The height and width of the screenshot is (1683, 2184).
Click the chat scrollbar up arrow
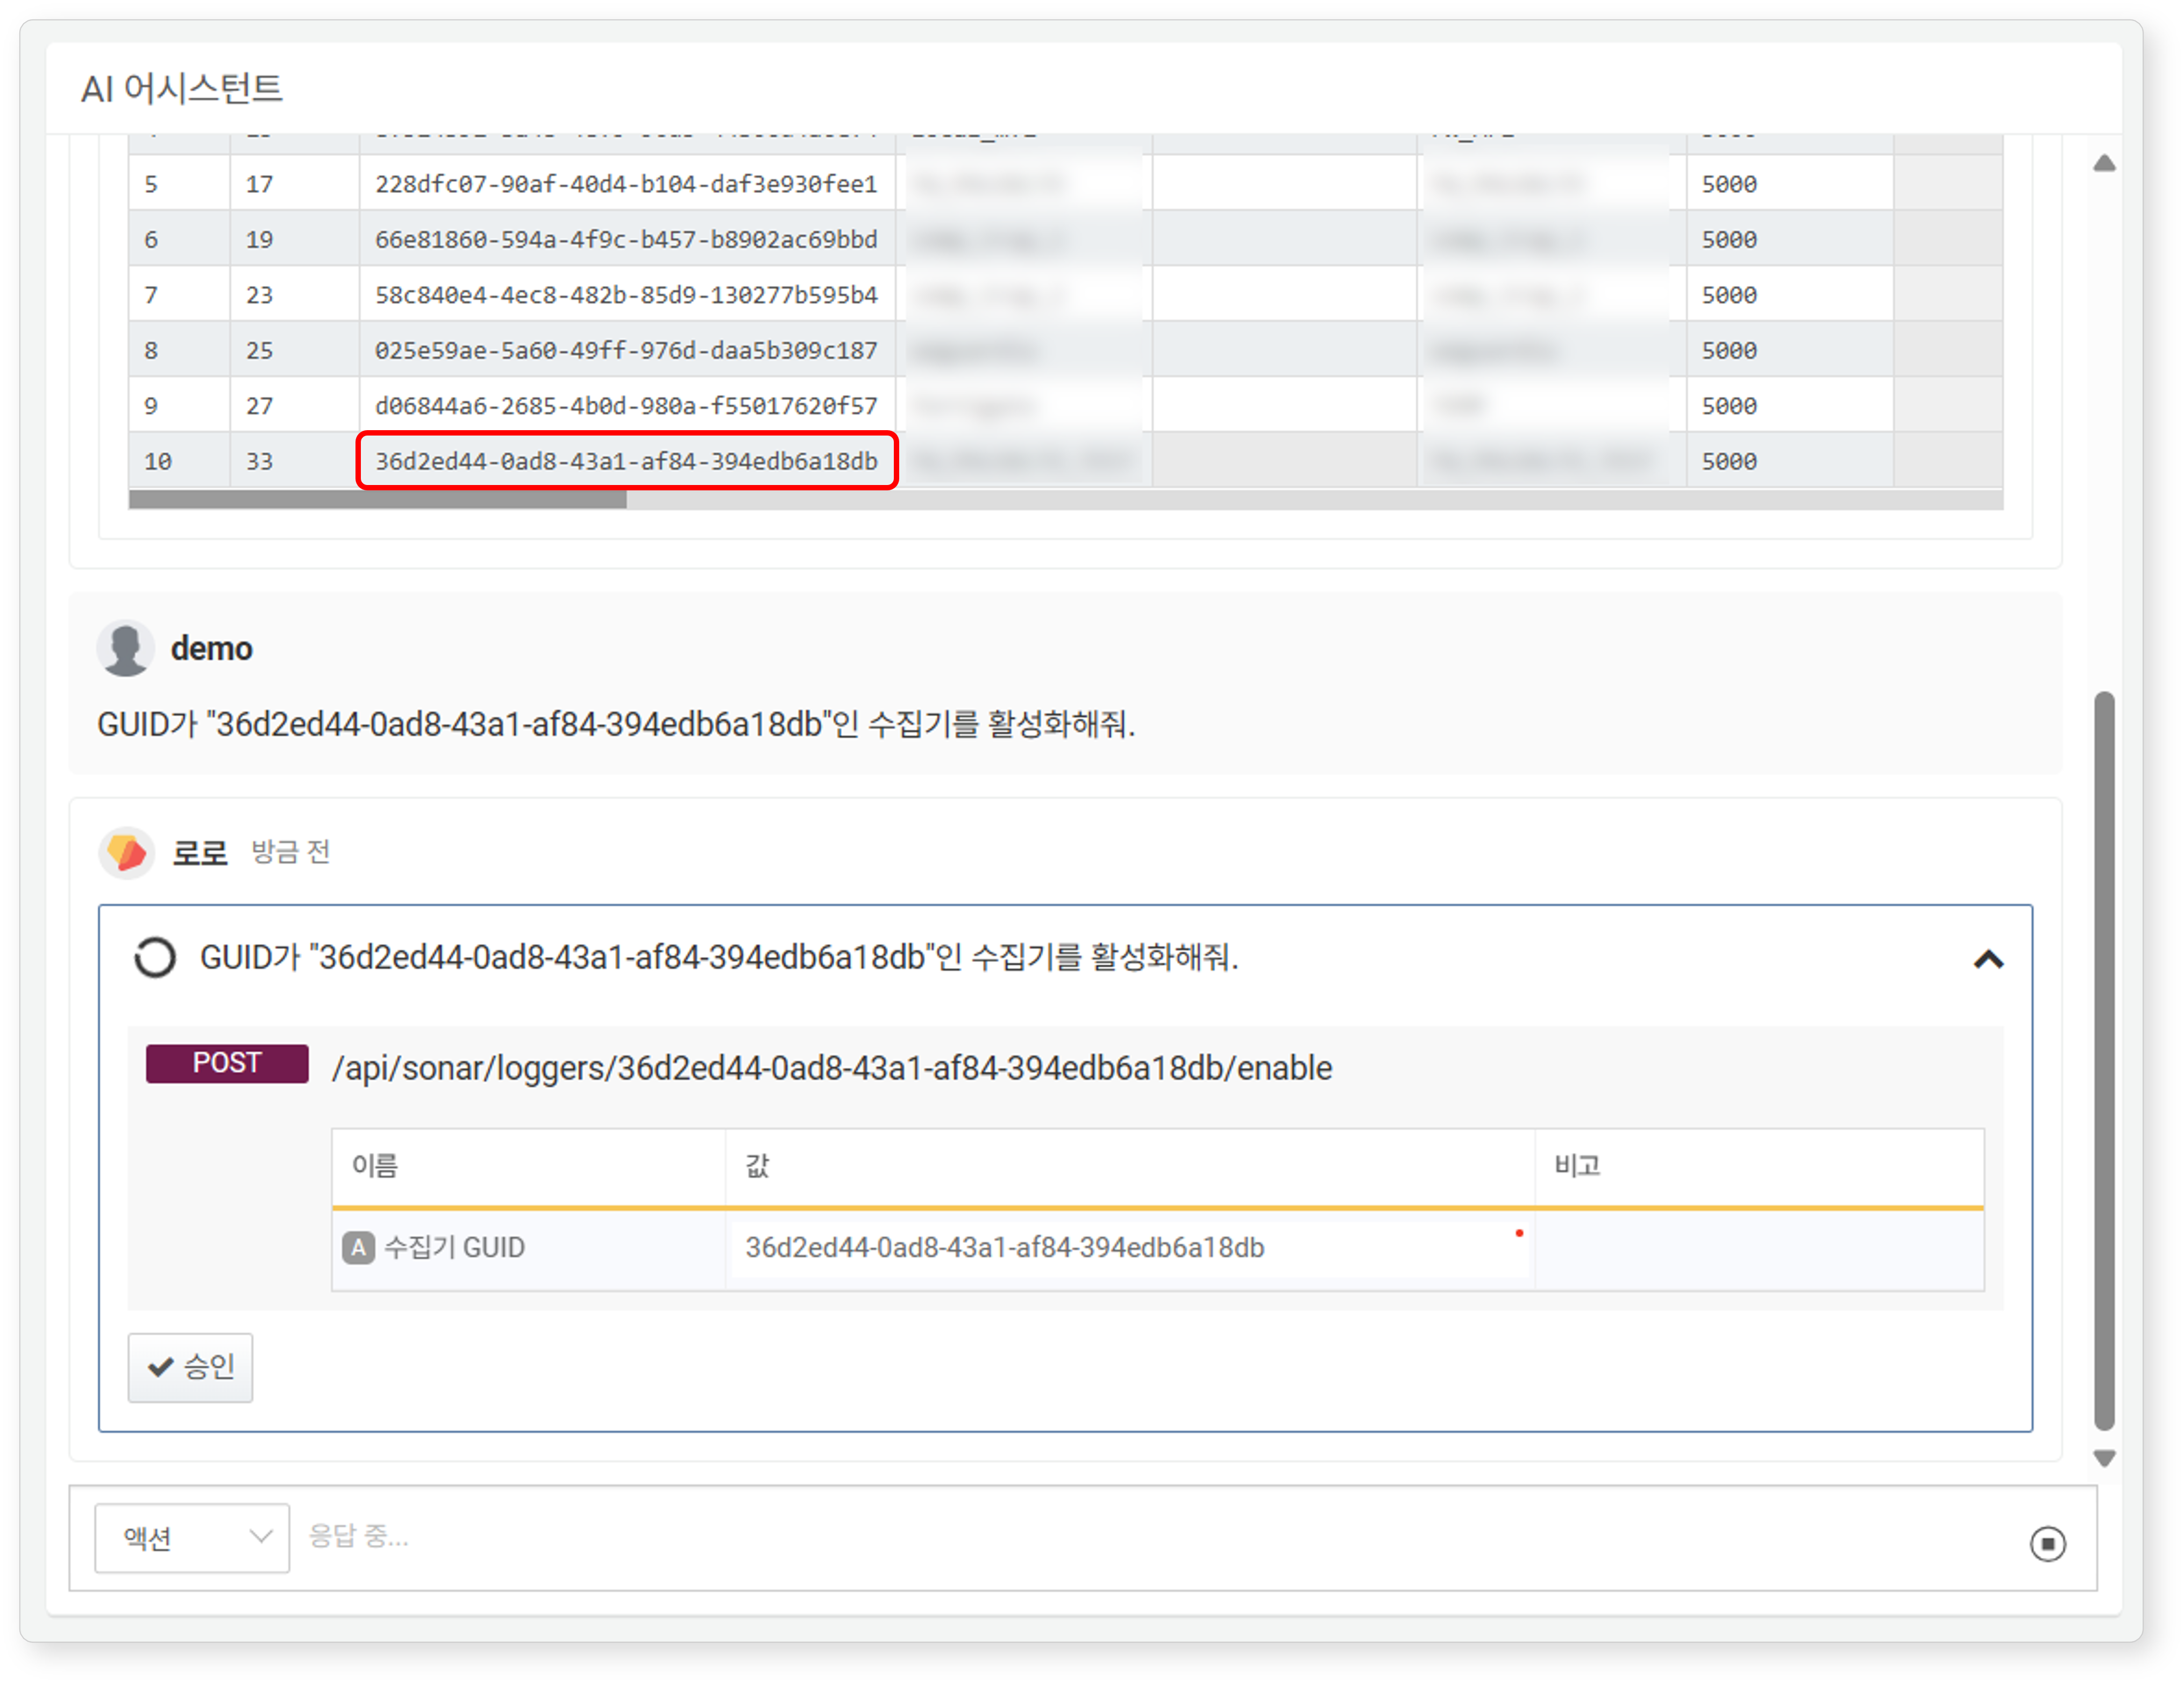coord(2104,163)
